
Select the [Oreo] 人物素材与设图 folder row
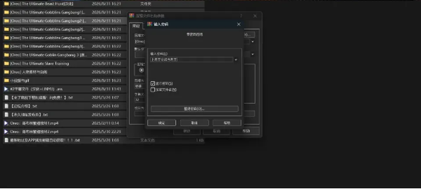coord(64,72)
